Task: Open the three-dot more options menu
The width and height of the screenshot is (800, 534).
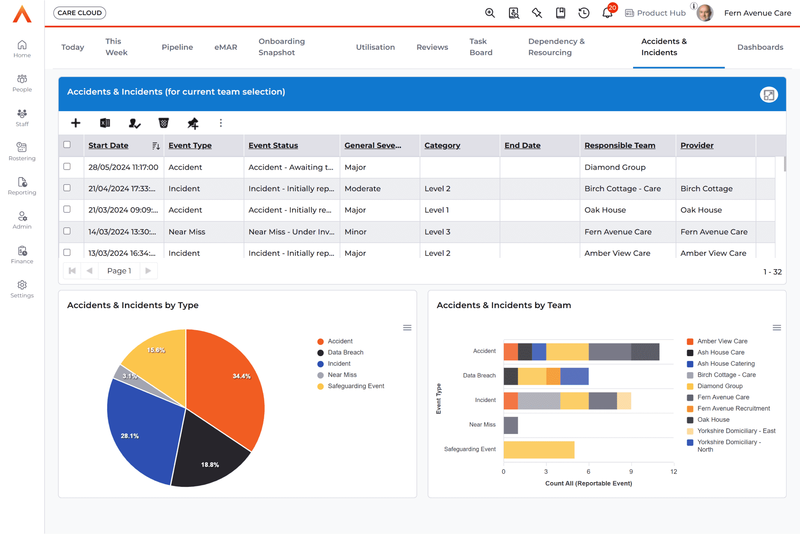Action: (x=221, y=123)
